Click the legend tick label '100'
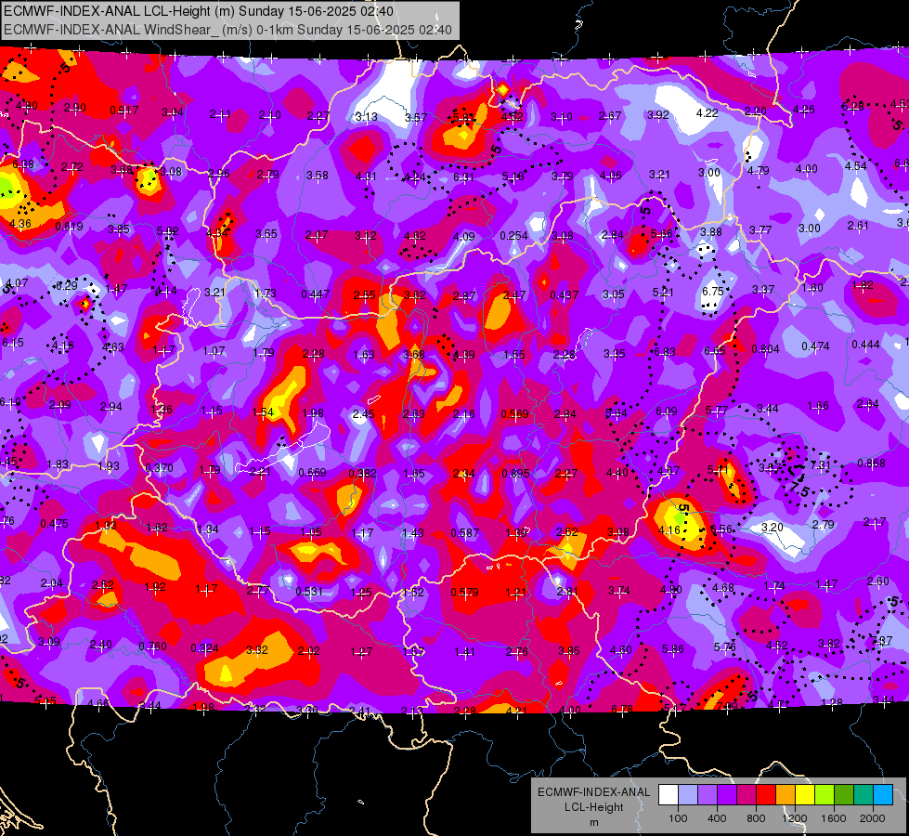This screenshot has height=836, width=909. coord(678,818)
